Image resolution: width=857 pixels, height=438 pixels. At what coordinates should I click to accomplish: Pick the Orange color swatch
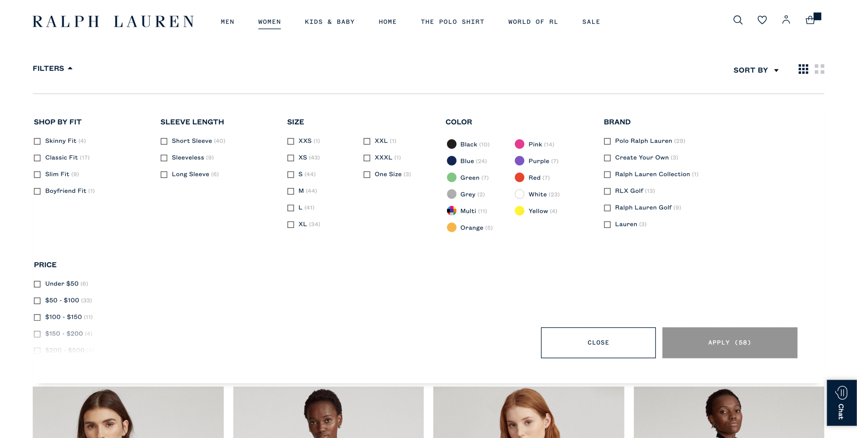pyautogui.click(x=451, y=228)
